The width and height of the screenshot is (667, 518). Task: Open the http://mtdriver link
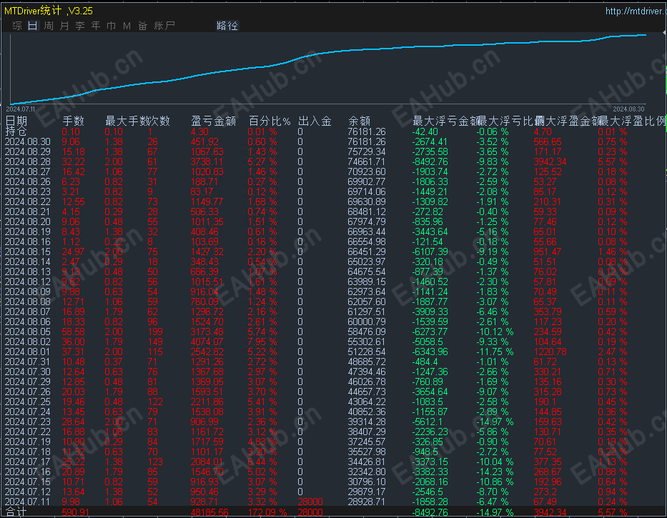coord(636,11)
